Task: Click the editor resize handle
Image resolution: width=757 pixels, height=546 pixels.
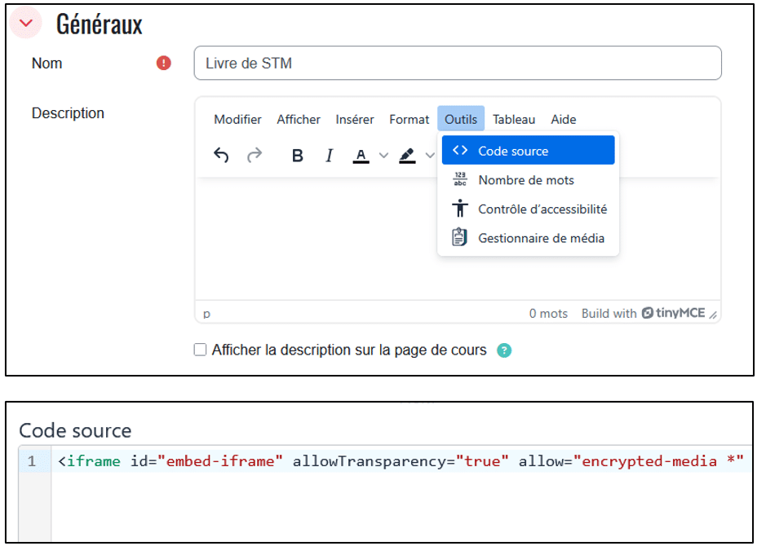Action: click(713, 315)
